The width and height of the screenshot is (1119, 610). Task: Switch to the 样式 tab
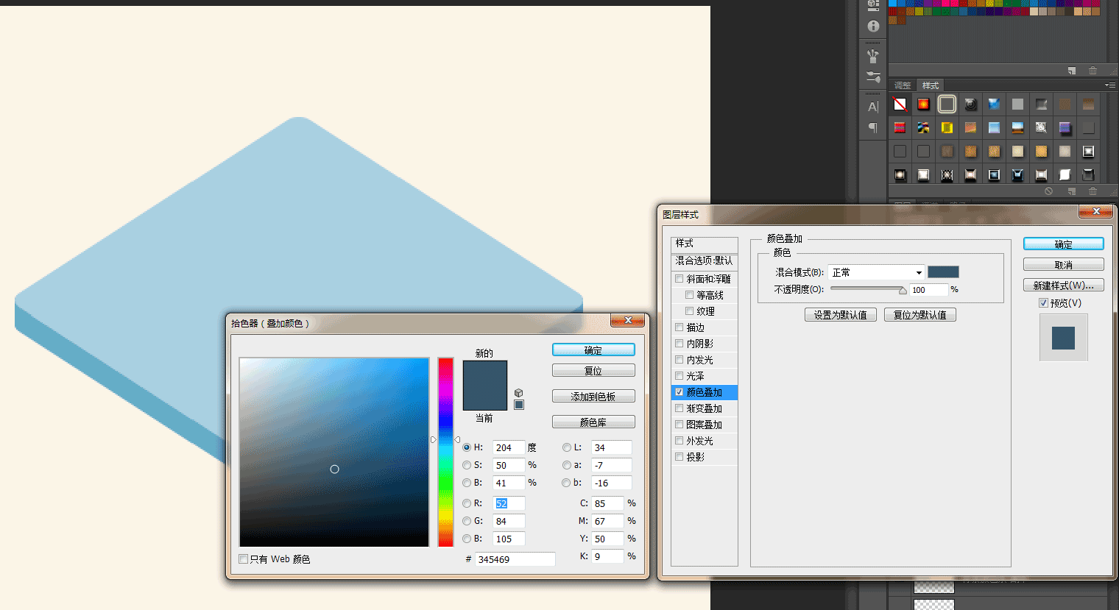pos(931,86)
